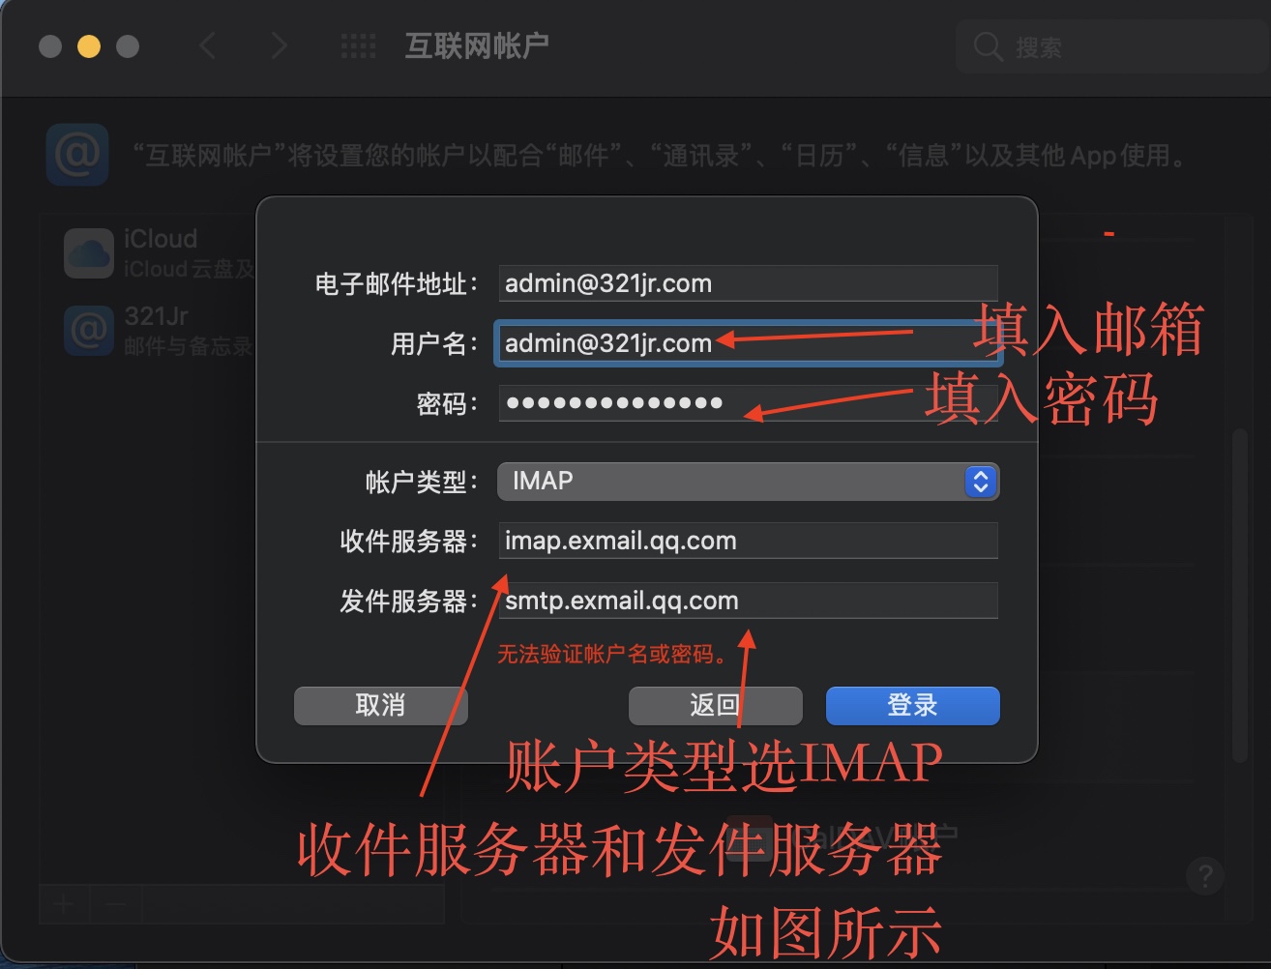Screen dimensions: 1271x969
Task: Click the 321Jr account name text
Action: pyautogui.click(x=157, y=316)
